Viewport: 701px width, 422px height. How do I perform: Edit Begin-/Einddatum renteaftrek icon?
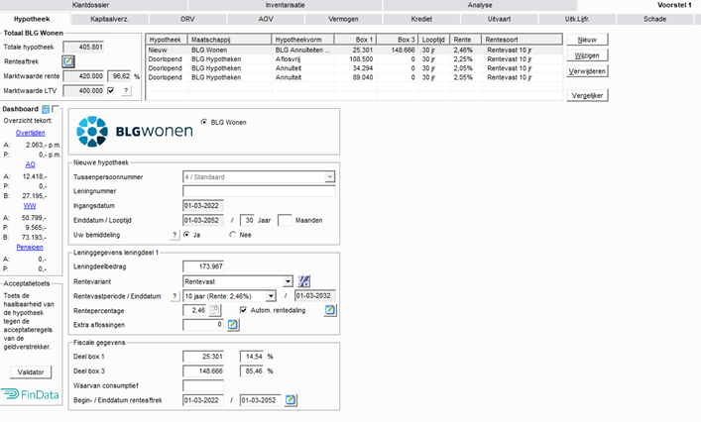coord(291,399)
